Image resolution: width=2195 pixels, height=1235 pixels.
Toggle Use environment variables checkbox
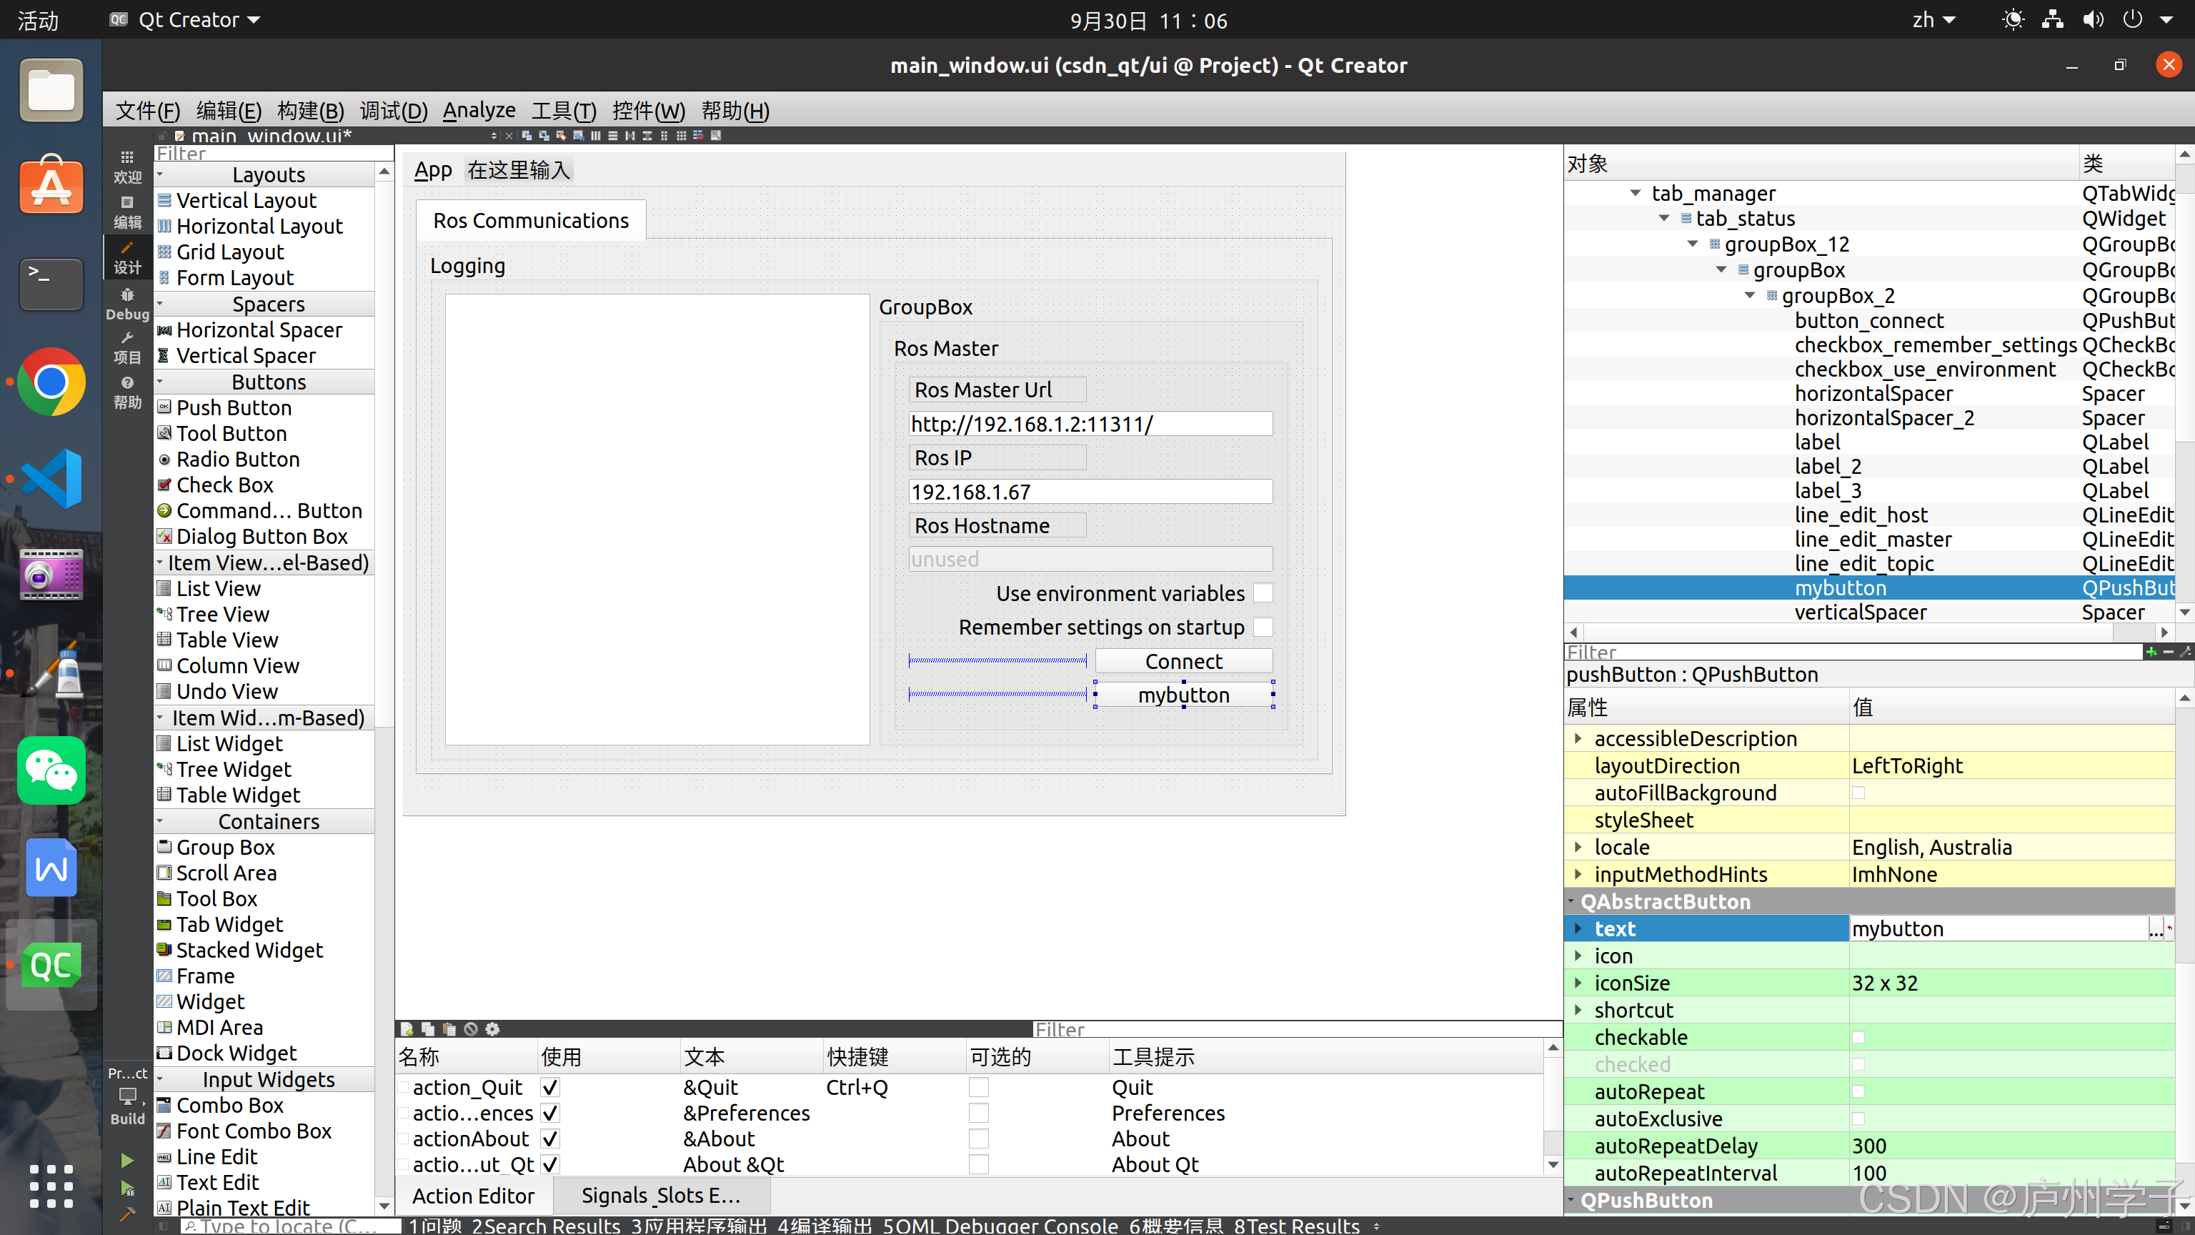click(x=1263, y=593)
